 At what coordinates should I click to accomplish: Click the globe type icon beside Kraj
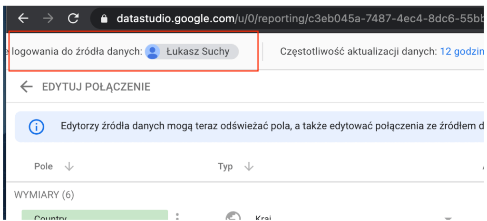tap(233, 217)
